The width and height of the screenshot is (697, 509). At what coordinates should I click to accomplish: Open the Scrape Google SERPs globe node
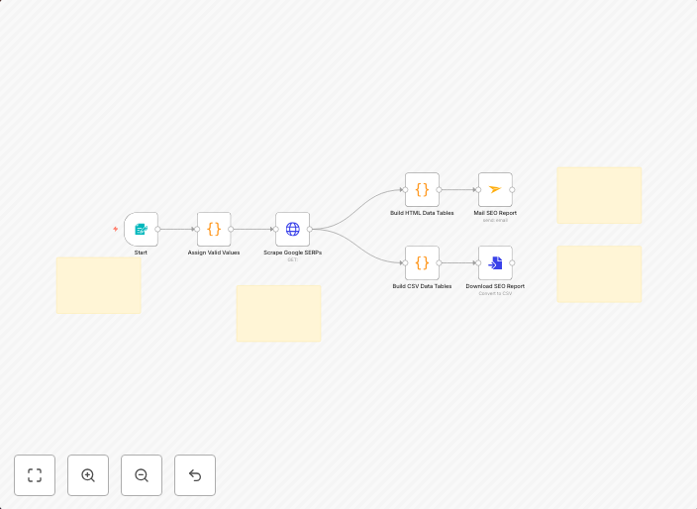[292, 229]
